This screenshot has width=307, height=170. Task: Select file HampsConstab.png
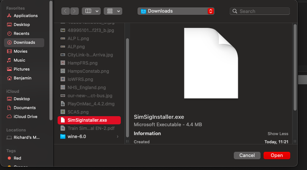(x=89, y=71)
